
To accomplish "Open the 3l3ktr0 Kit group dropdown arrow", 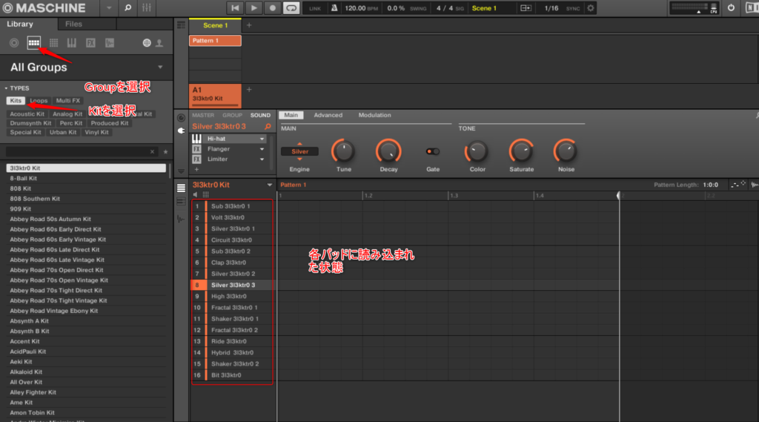I will pyautogui.click(x=270, y=185).
